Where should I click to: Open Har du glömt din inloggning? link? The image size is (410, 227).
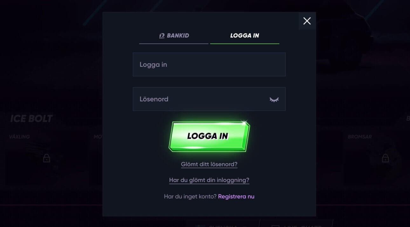209,180
